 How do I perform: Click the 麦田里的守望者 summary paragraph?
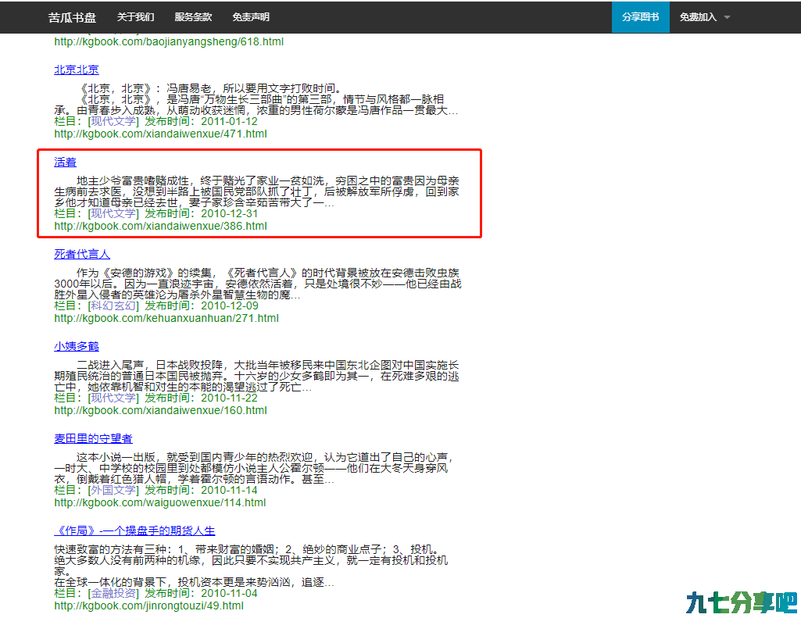tap(253, 468)
